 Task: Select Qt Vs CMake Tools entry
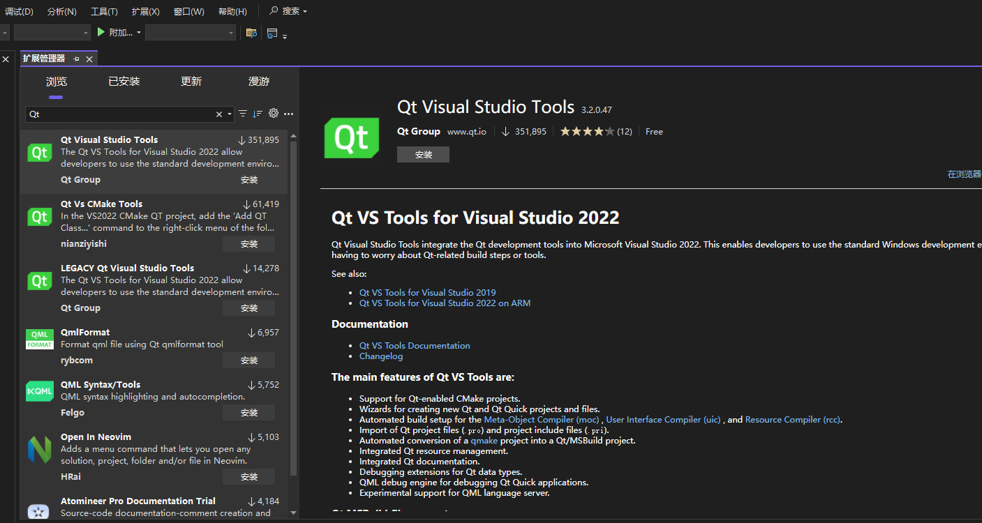click(x=154, y=225)
